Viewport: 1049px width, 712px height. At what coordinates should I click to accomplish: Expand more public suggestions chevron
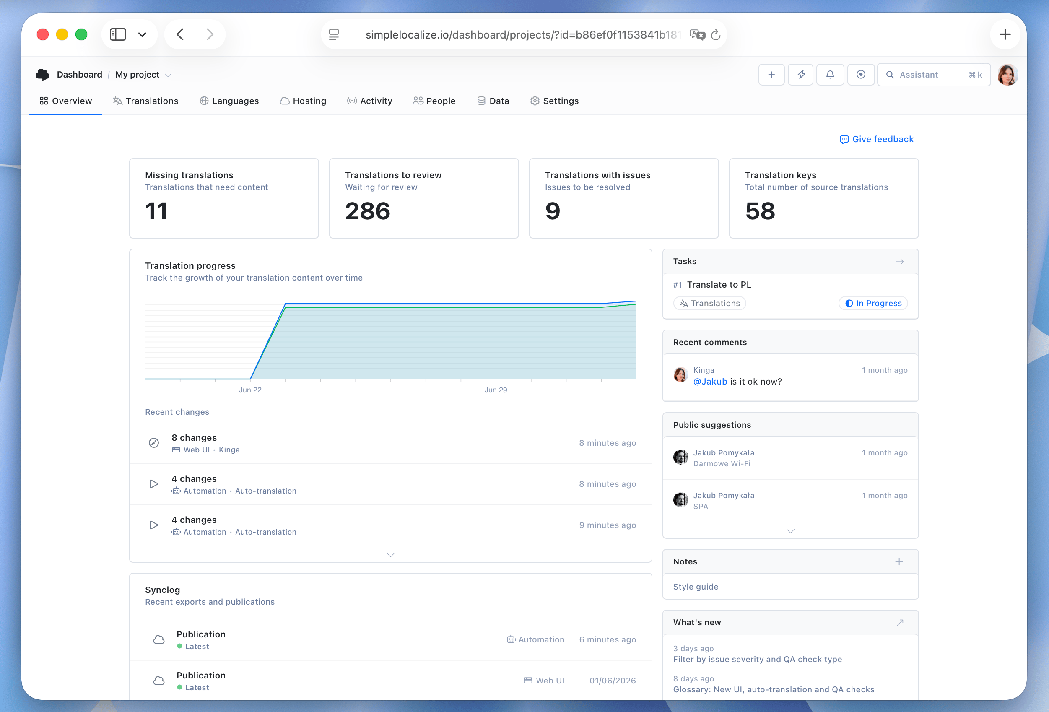tap(790, 531)
